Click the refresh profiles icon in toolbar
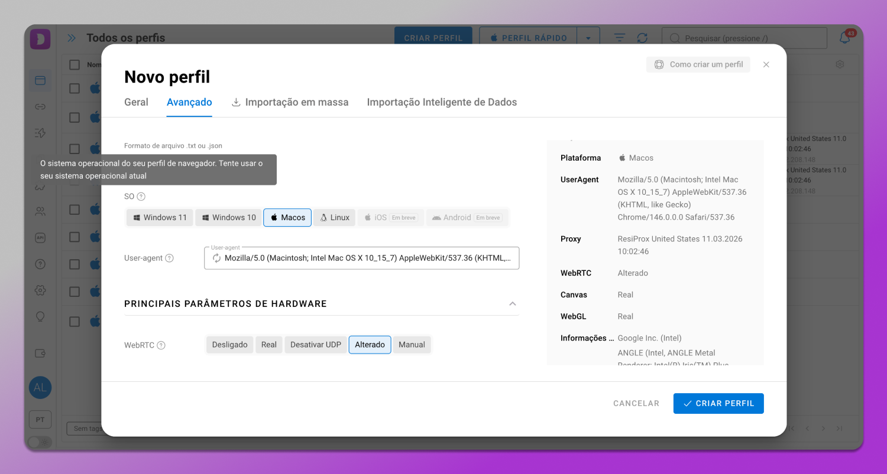This screenshot has width=887, height=474. pyautogui.click(x=642, y=38)
